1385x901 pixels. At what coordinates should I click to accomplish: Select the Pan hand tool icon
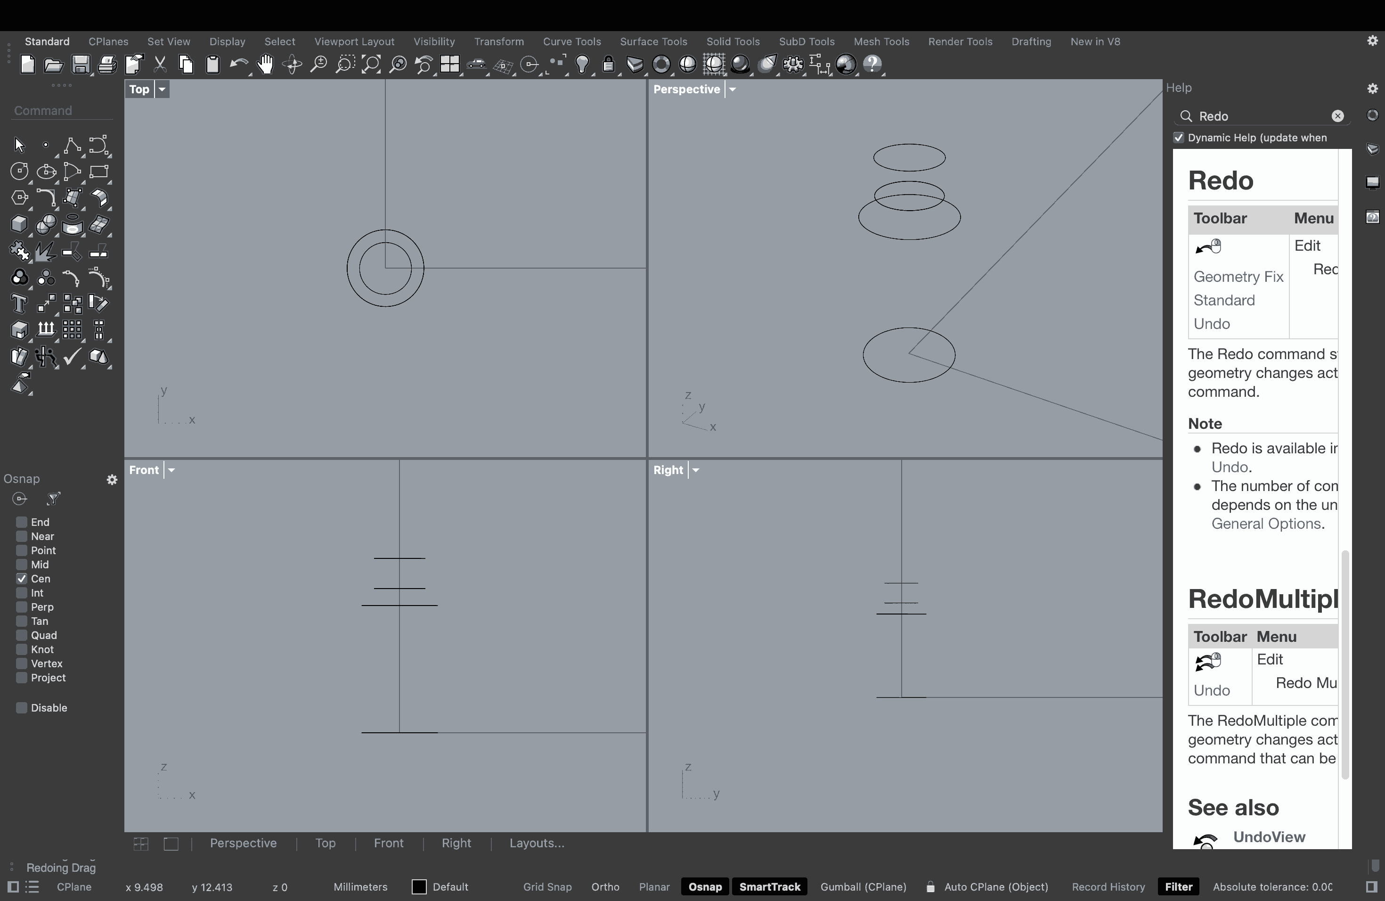(265, 65)
